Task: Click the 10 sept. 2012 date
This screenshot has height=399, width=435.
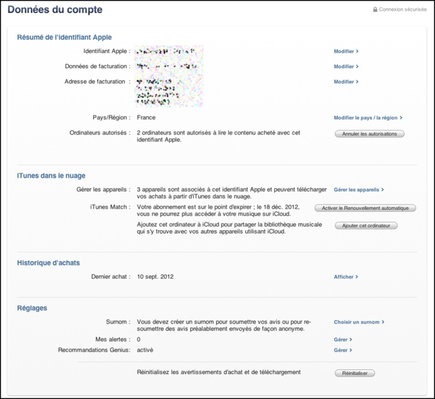Action: (155, 277)
